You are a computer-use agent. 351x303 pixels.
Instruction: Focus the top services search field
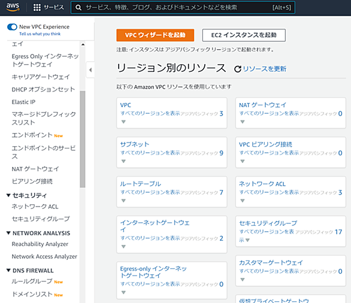coord(183,8)
